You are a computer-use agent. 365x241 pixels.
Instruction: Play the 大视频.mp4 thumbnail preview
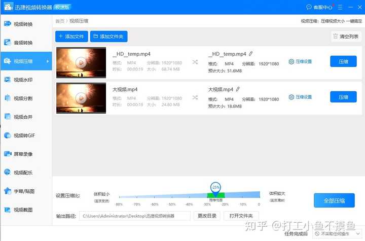(x=81, y=98)
